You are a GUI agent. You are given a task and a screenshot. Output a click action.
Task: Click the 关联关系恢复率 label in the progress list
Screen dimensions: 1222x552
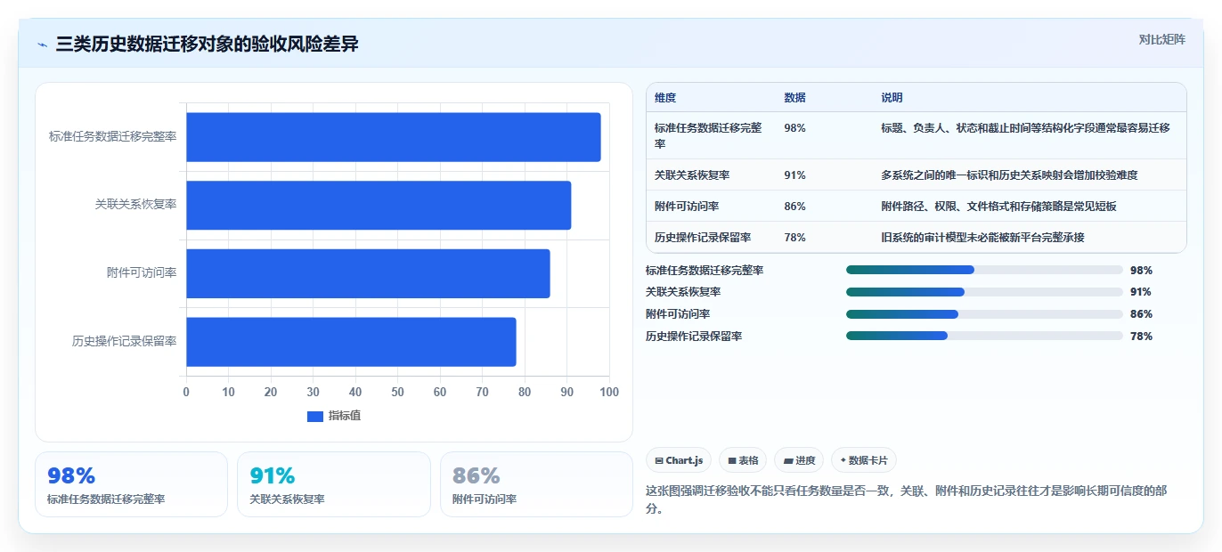[683, 292]
